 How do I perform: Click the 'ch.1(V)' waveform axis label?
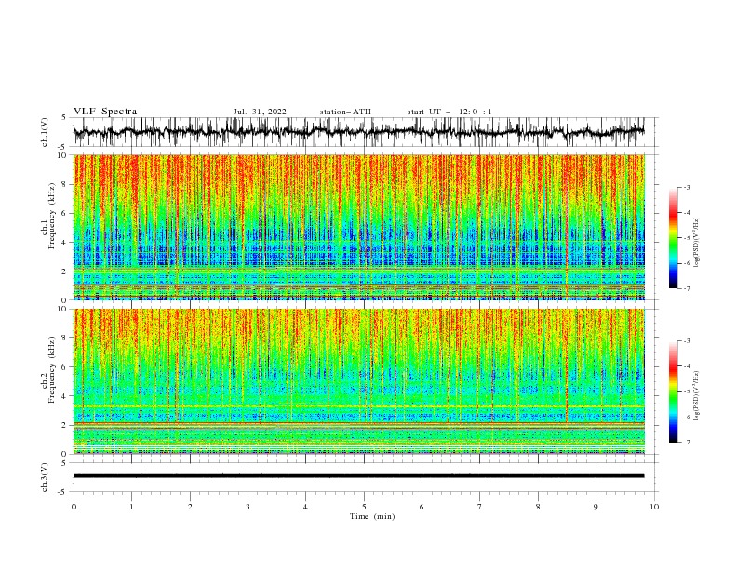pos(45,132)
